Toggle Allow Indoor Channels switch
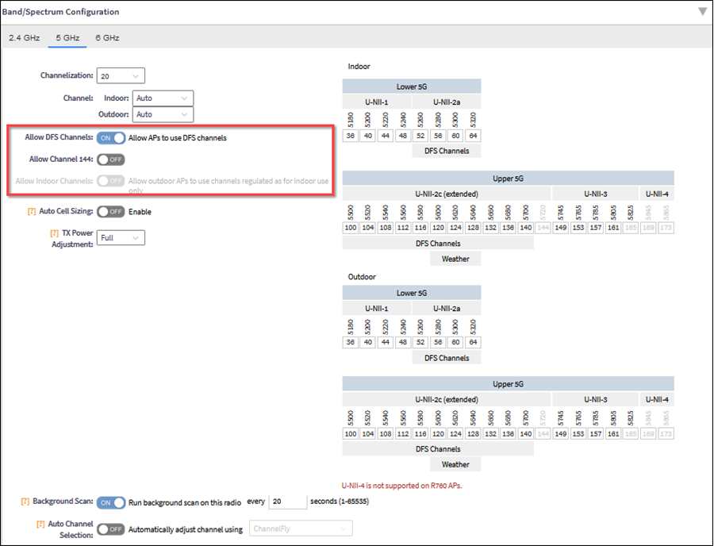714x546 pixels. 110,181
